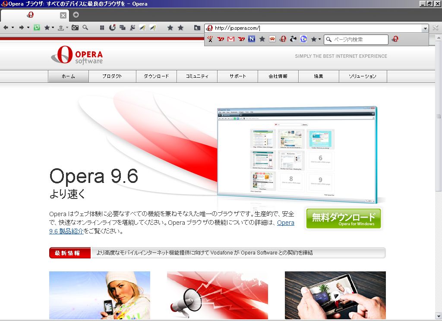Open 協業 navigation item
This screenshot has height=321, width=442.
(319, 76)
